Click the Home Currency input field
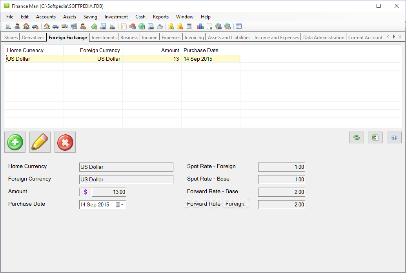The image size is (406, 273). pos(126,167)
